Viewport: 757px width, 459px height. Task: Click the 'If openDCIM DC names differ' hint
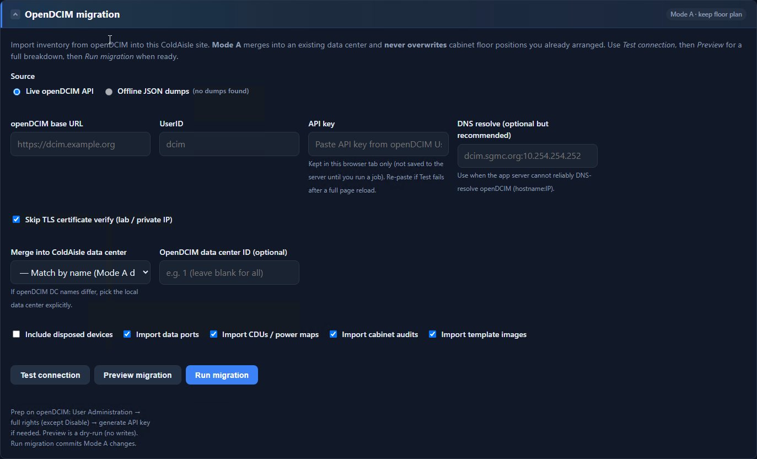click(74, 298)
